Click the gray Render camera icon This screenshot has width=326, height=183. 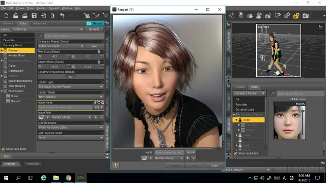(306, 16)
